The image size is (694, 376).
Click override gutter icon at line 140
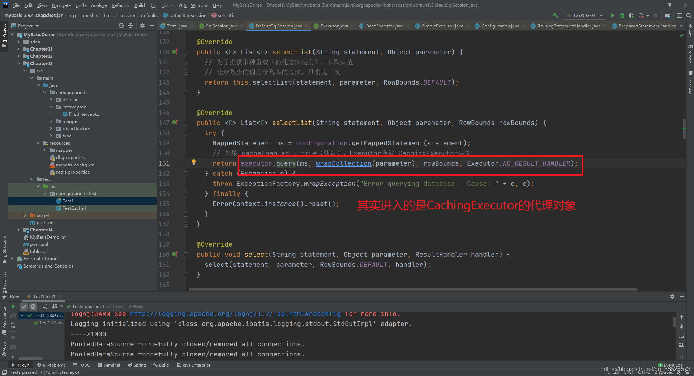tap(175, 52)
